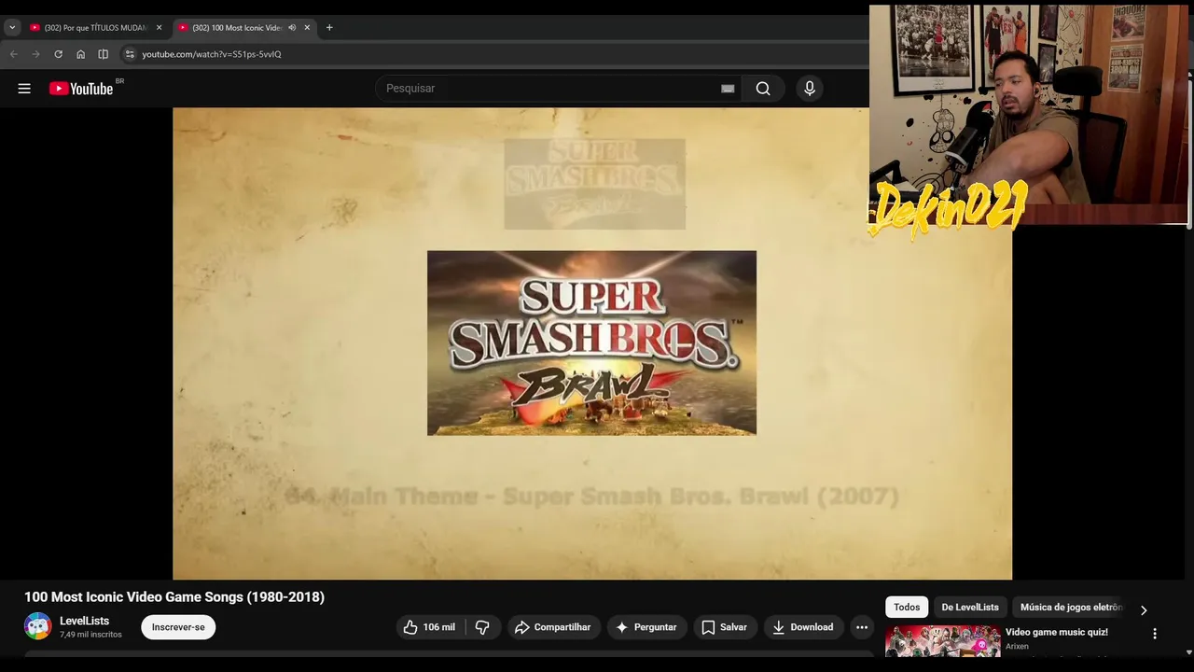Select the 'De LevelLists' filter chip
The width and height of the screenshot is (1194, 672).
click(x=970, y=608)
